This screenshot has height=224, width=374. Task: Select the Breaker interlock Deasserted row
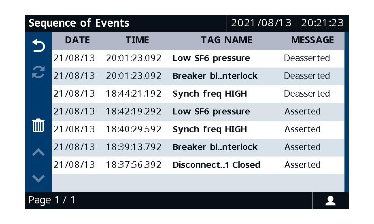198,76
